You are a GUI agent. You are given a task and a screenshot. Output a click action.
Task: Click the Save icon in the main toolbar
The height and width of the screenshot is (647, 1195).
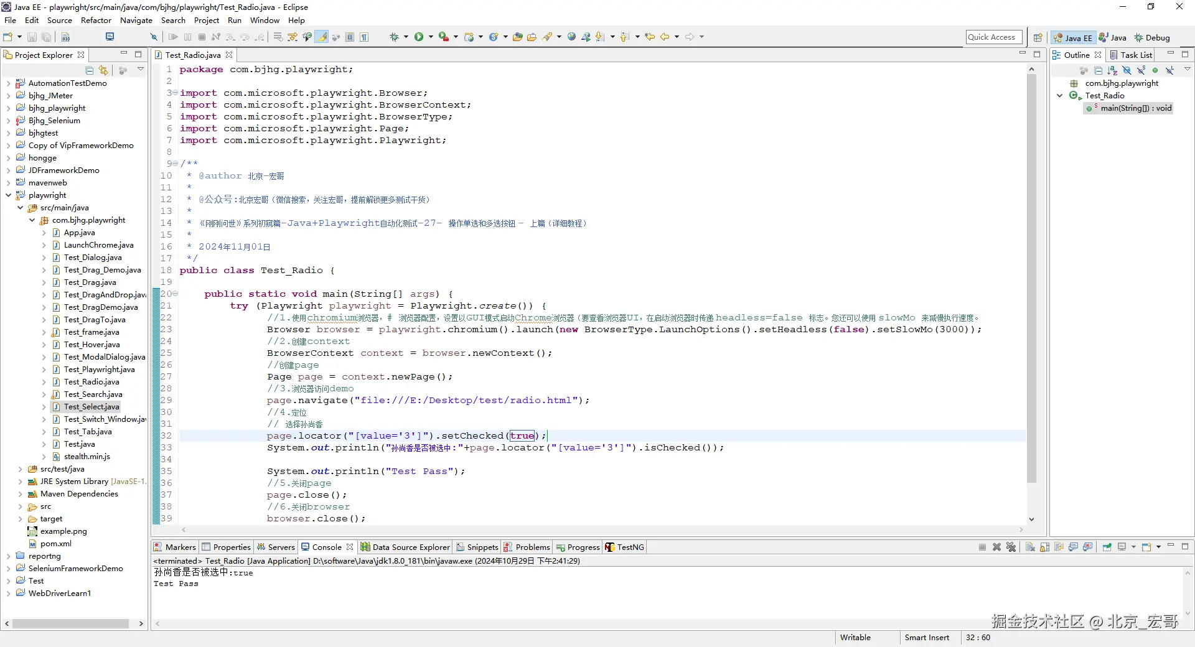(x=32, y=37)
